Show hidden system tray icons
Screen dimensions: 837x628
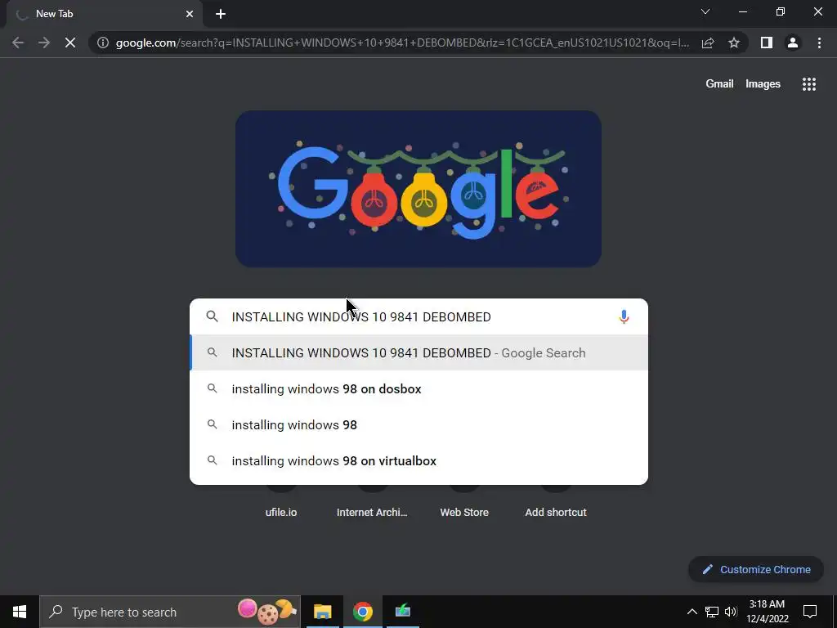pyautogui.click(x=692, y=612)
